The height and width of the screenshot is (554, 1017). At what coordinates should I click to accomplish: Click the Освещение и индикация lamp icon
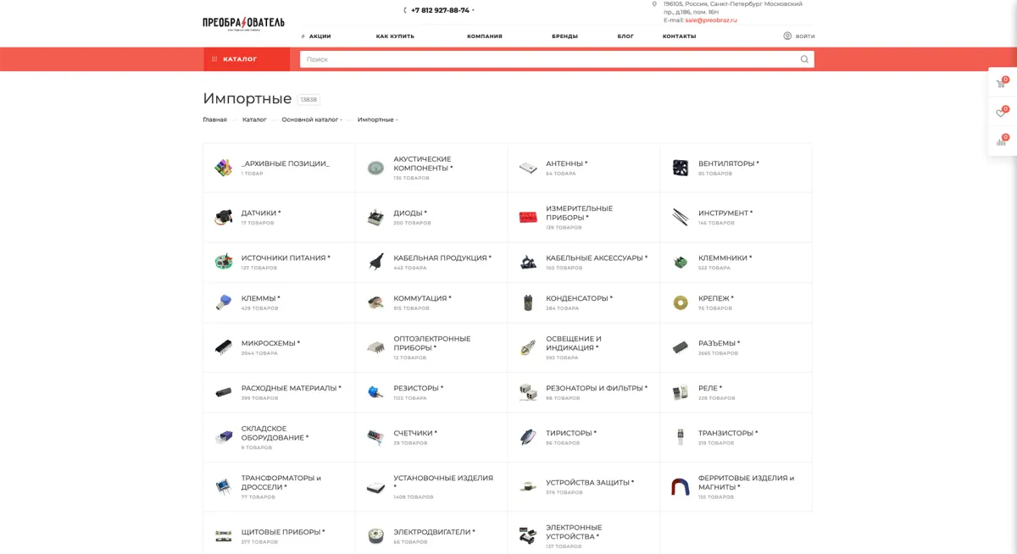[x=528, y=347]
